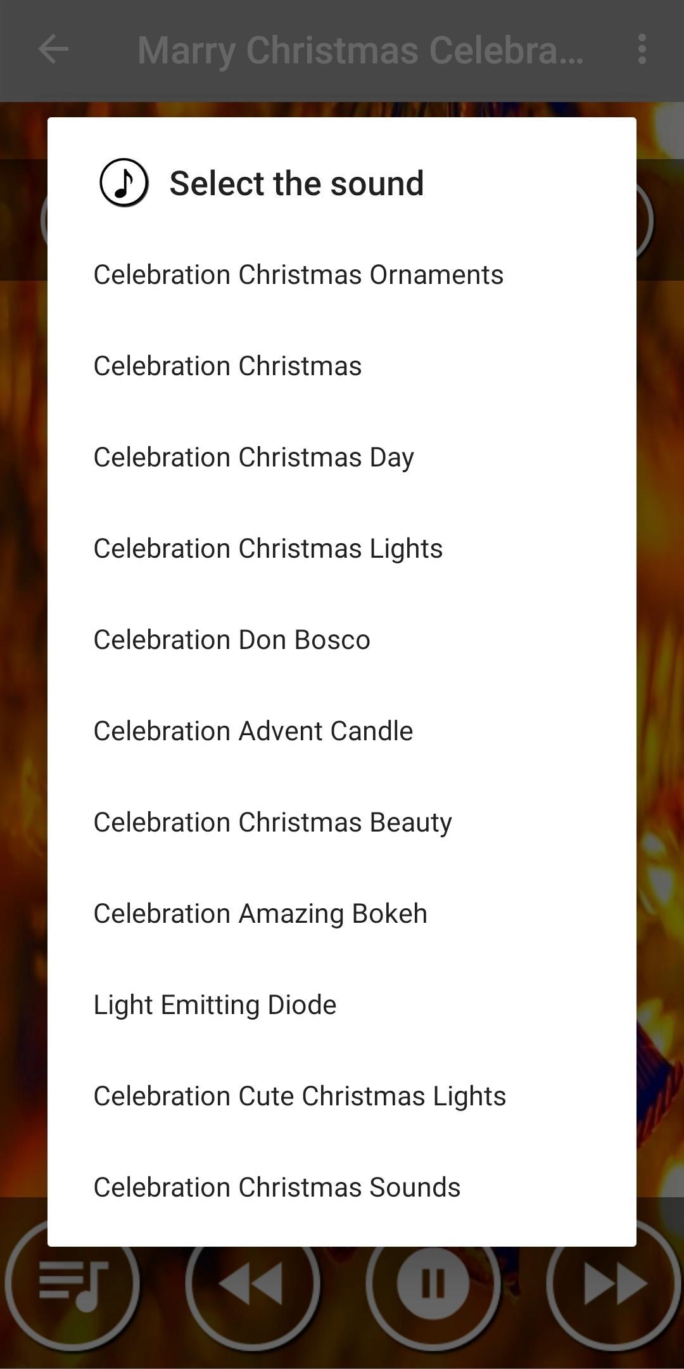The image size is (684, 1369).
Task: Select Light Emitting Diode sound
Action: 342,1005
